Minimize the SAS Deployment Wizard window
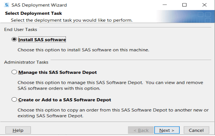Screen dimensions: 215x136 pos(165,5)
